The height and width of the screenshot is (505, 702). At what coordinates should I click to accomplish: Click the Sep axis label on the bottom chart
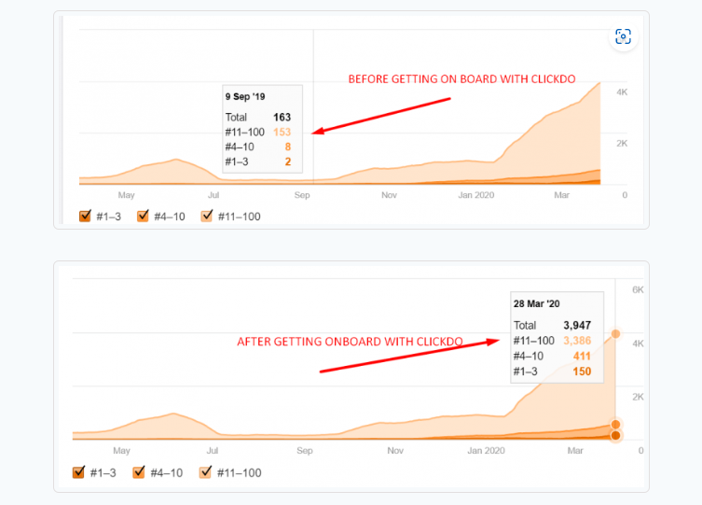tap(303, 450)
